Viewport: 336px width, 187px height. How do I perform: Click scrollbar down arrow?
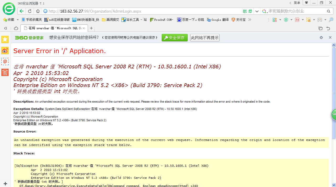click(x=334, y=185)
